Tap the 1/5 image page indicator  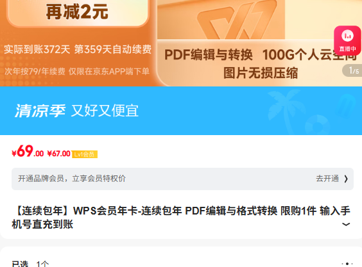[353, 70]
